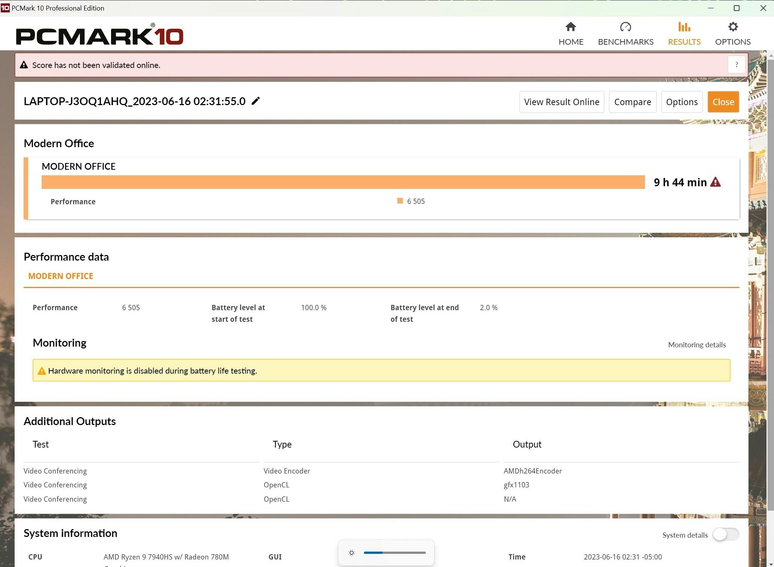This screenshot has width=774, height=567.
Task: Click the Output column header
Action: click(527, 444)
